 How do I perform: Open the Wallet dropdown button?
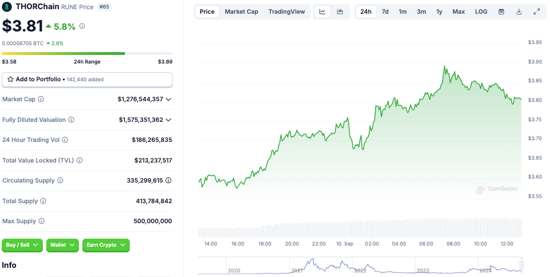coord(62,245)
